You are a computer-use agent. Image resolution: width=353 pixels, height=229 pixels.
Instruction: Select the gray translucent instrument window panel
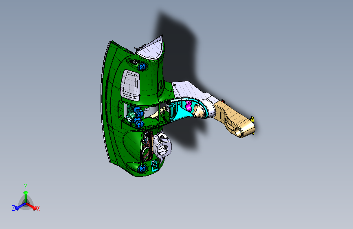pyautogui.click(x=130, y=85)
